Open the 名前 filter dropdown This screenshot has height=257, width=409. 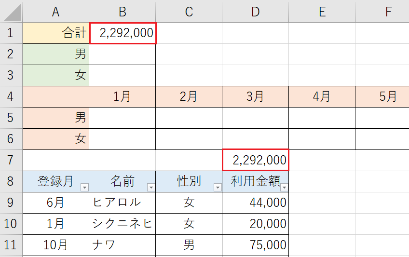(151, 188)
